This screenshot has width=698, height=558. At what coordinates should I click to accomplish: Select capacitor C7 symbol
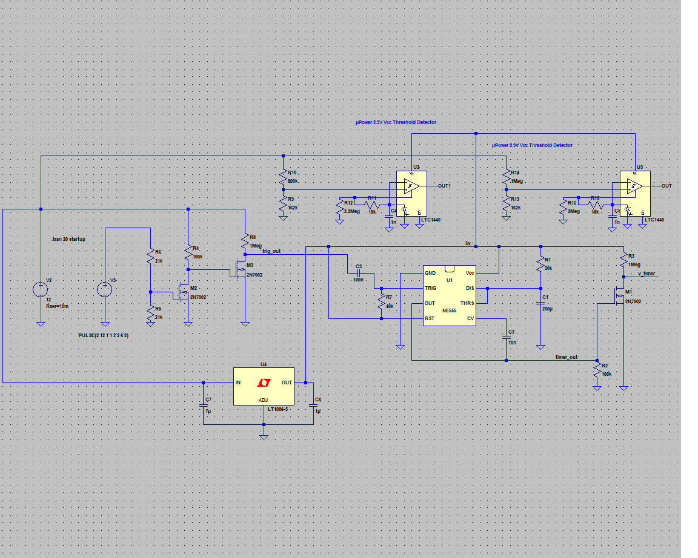pos(204,405)
